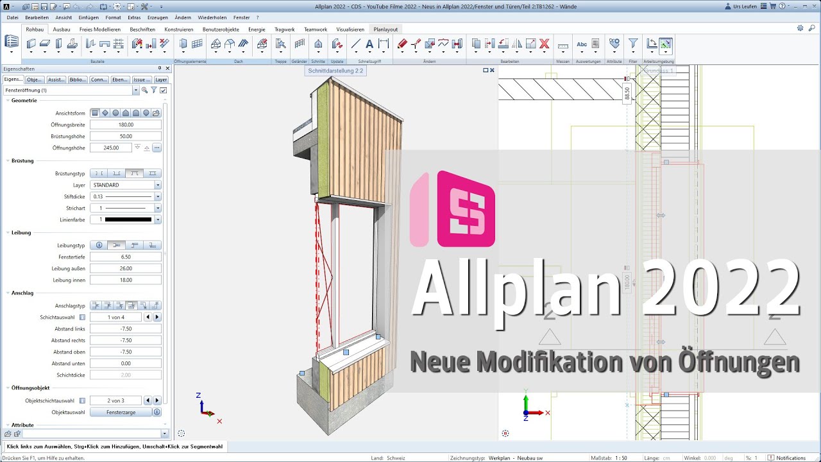The width and height of the screenshot is (821, 462).
Task: Click the info icon beside Fensterzarge button
Action: [x=157, y=412]
